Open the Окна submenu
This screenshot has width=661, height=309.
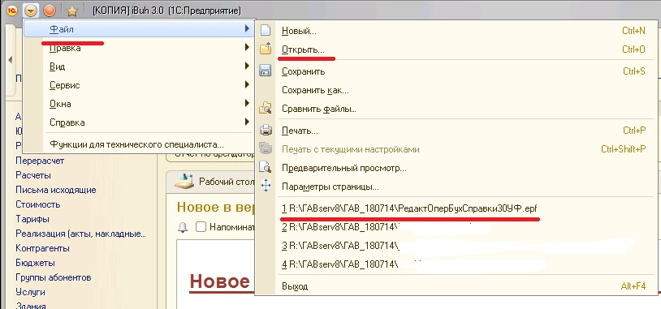coord(139,104)
